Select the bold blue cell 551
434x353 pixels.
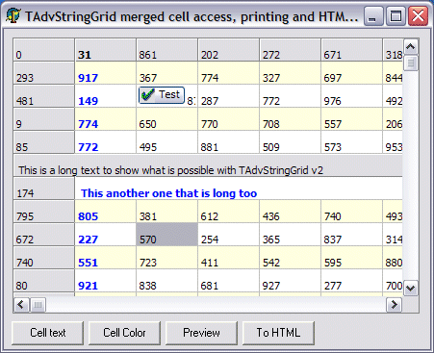(x=106, y=258)
